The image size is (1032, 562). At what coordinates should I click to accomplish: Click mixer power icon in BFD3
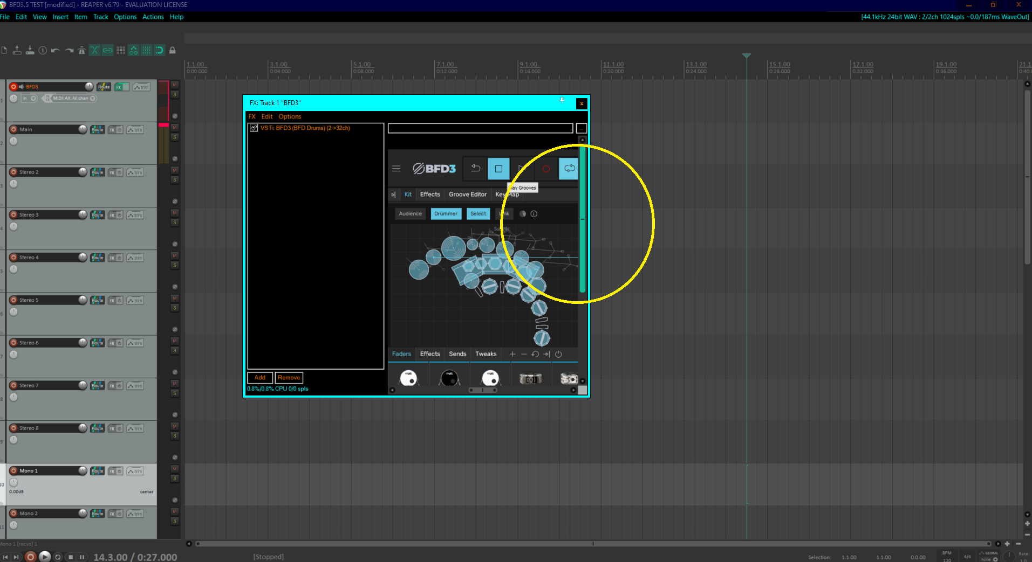pyautogui.click(x=558, y=354)
